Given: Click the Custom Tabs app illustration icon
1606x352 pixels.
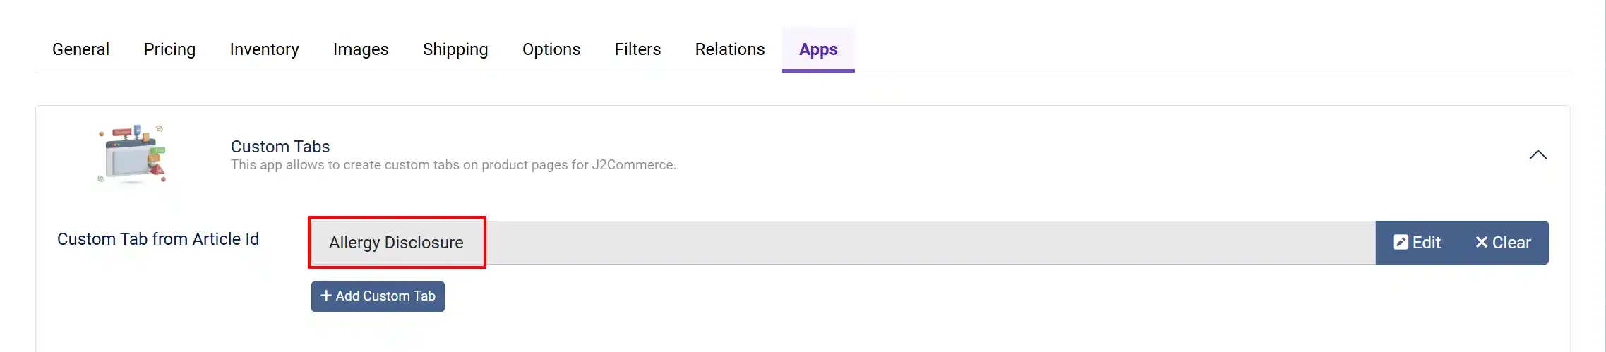Looking at the screenshot, I should (133, 154).
